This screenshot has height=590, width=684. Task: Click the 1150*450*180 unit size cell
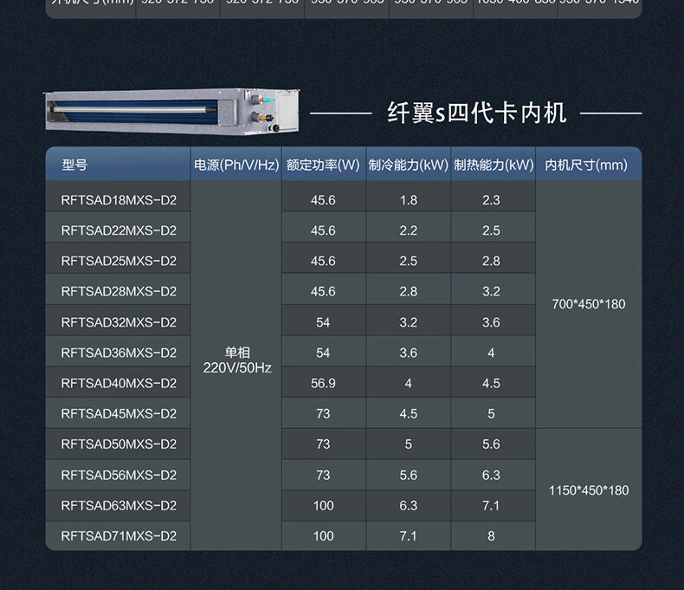(x=588, y=490)
